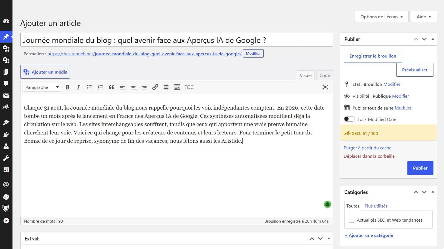
Task: Click into the article title field
Action: coord(176,40)
